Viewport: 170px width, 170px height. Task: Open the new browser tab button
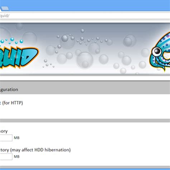pos(5,8)
